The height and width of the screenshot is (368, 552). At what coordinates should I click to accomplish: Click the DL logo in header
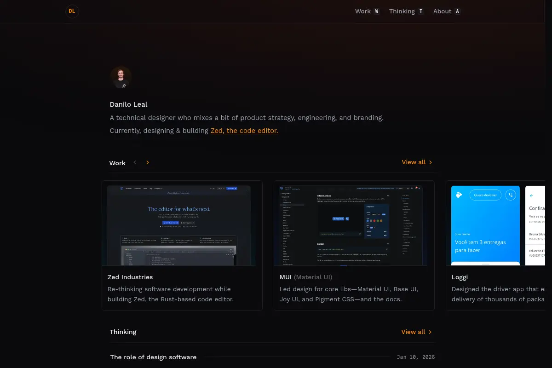coord(72,11)
